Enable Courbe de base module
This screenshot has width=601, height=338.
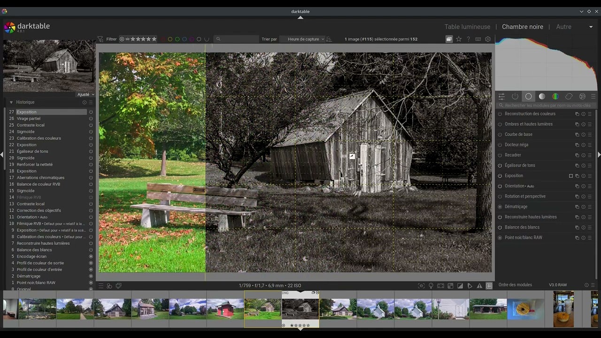tap(500, 134)
